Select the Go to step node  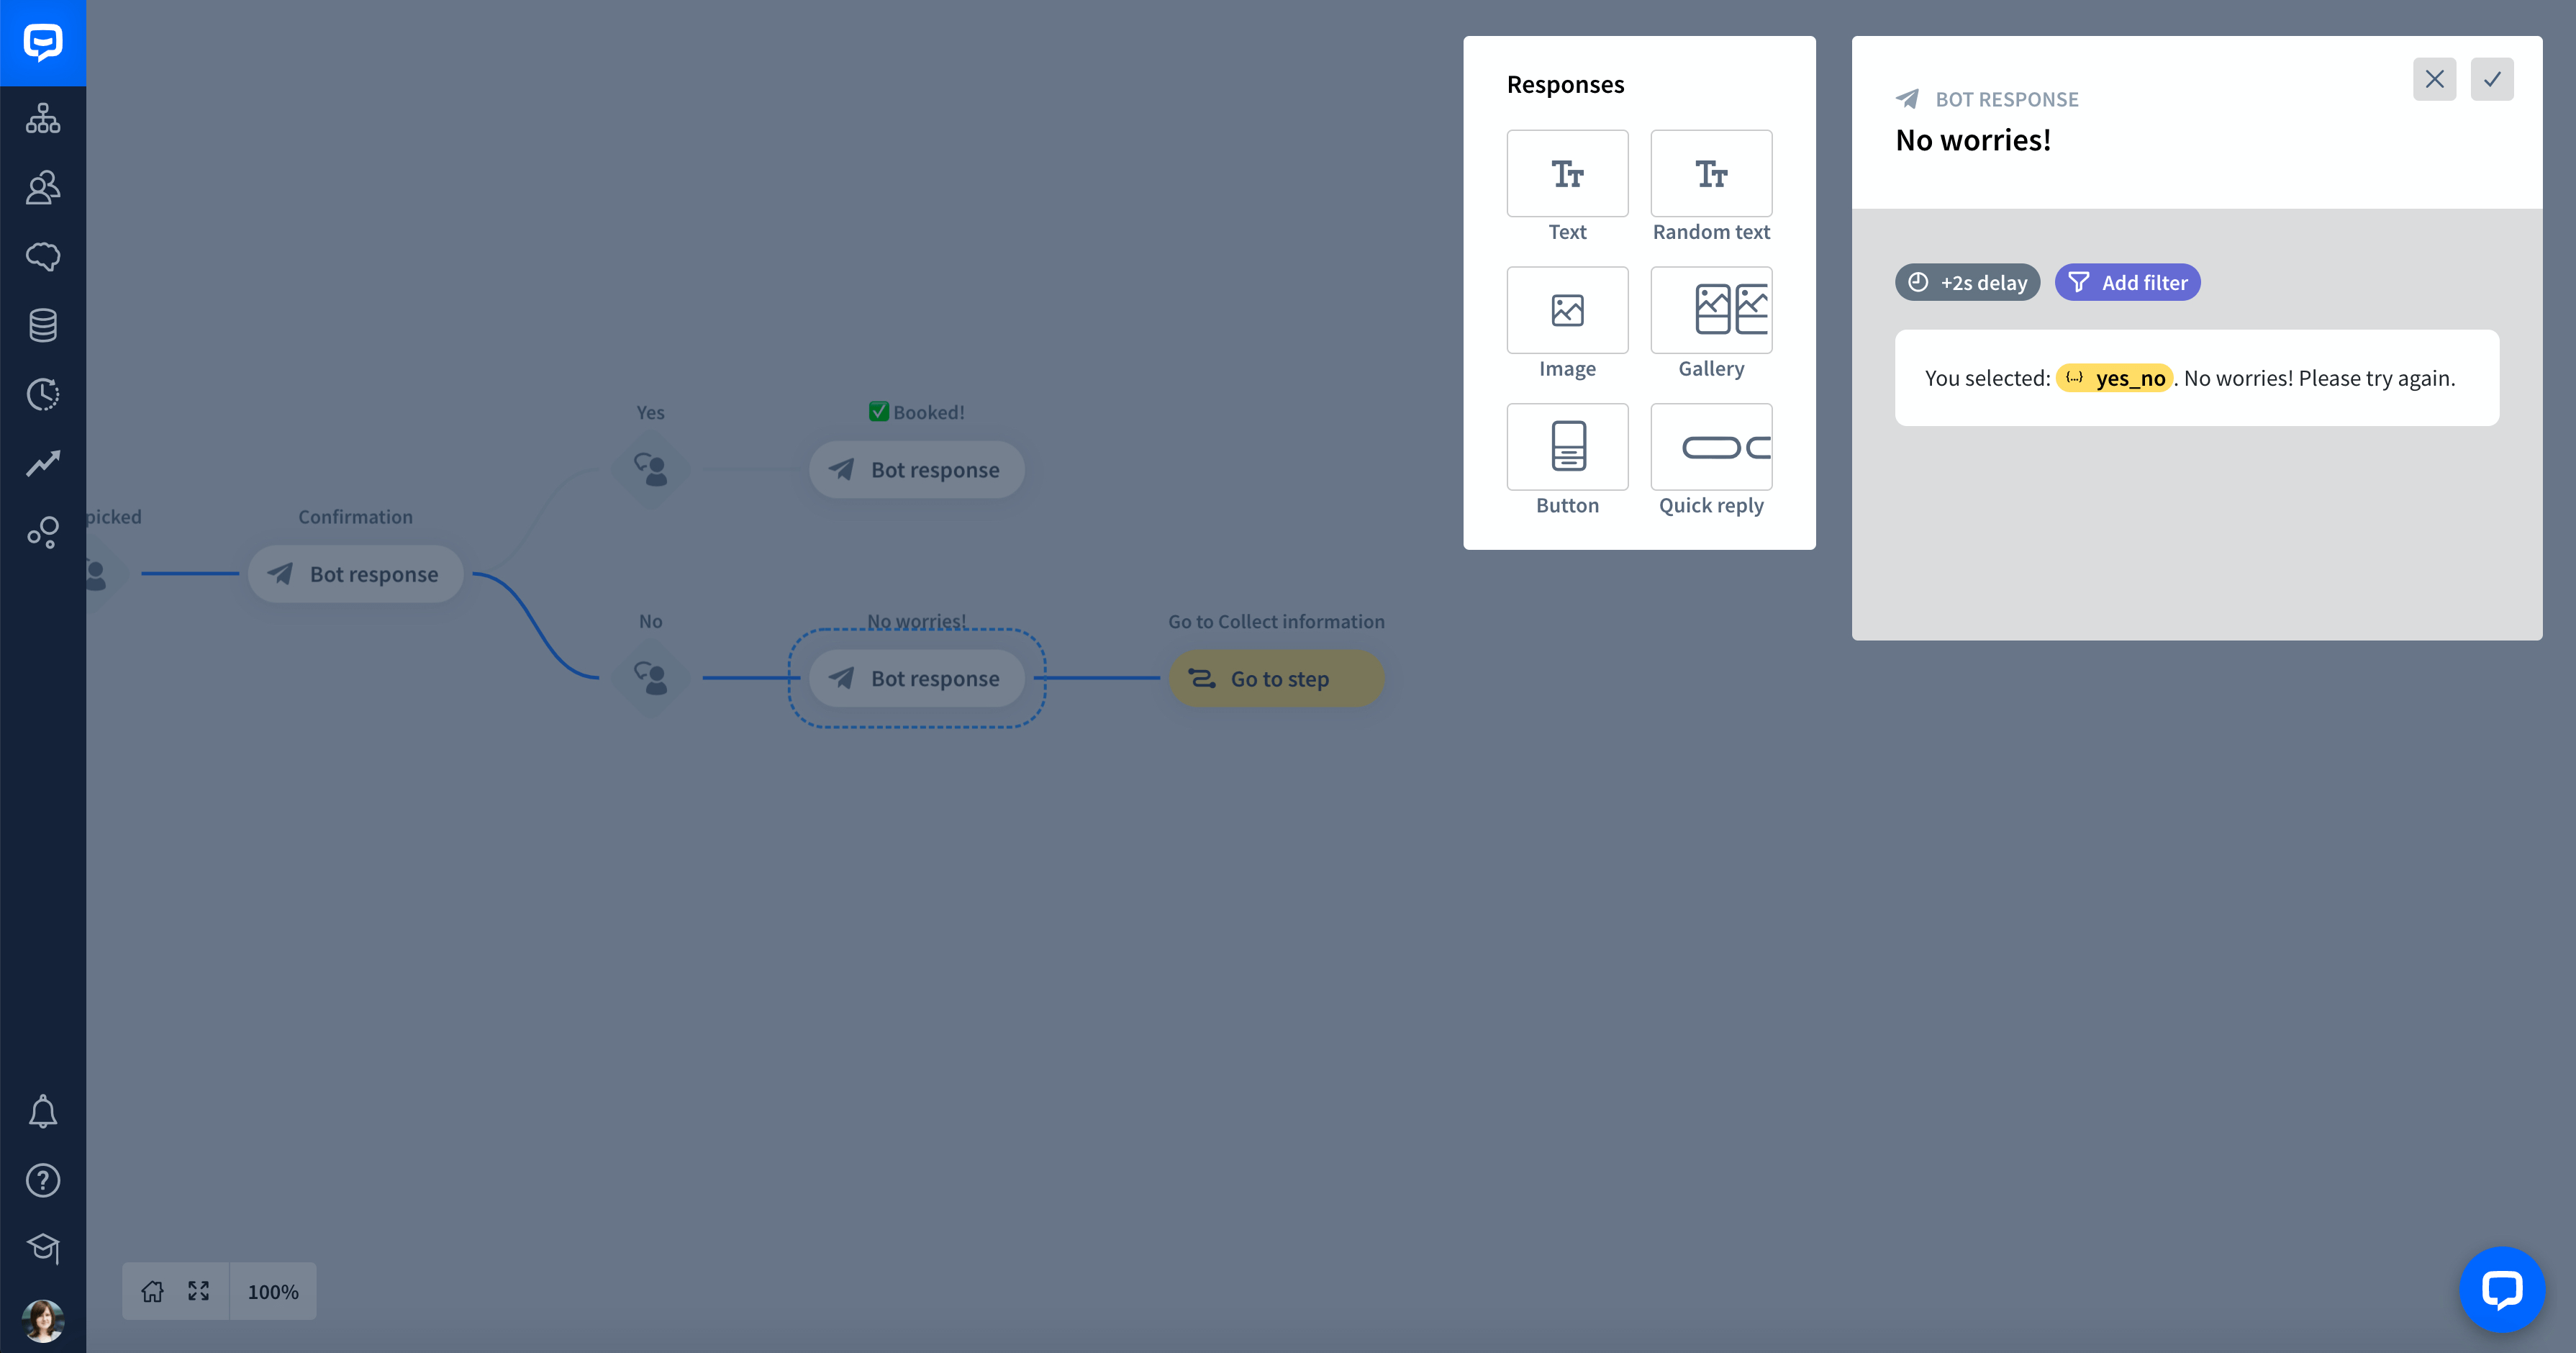tap(1276, 678)
